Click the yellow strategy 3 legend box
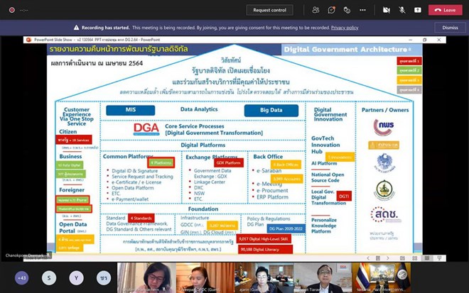This screenshot has height=293, width=469. [x=409, y=80]
